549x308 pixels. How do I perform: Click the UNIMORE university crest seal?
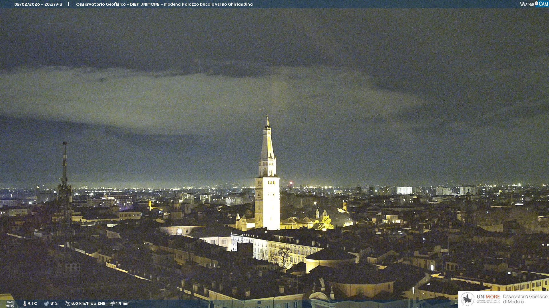click(468, 299)
